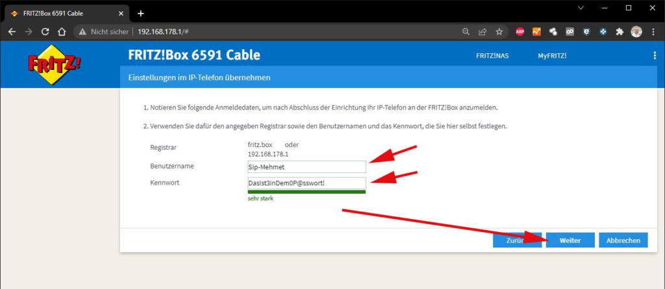Click the browser forward arrow
This screenshot has height=289, width=665.
coord(29,32)
